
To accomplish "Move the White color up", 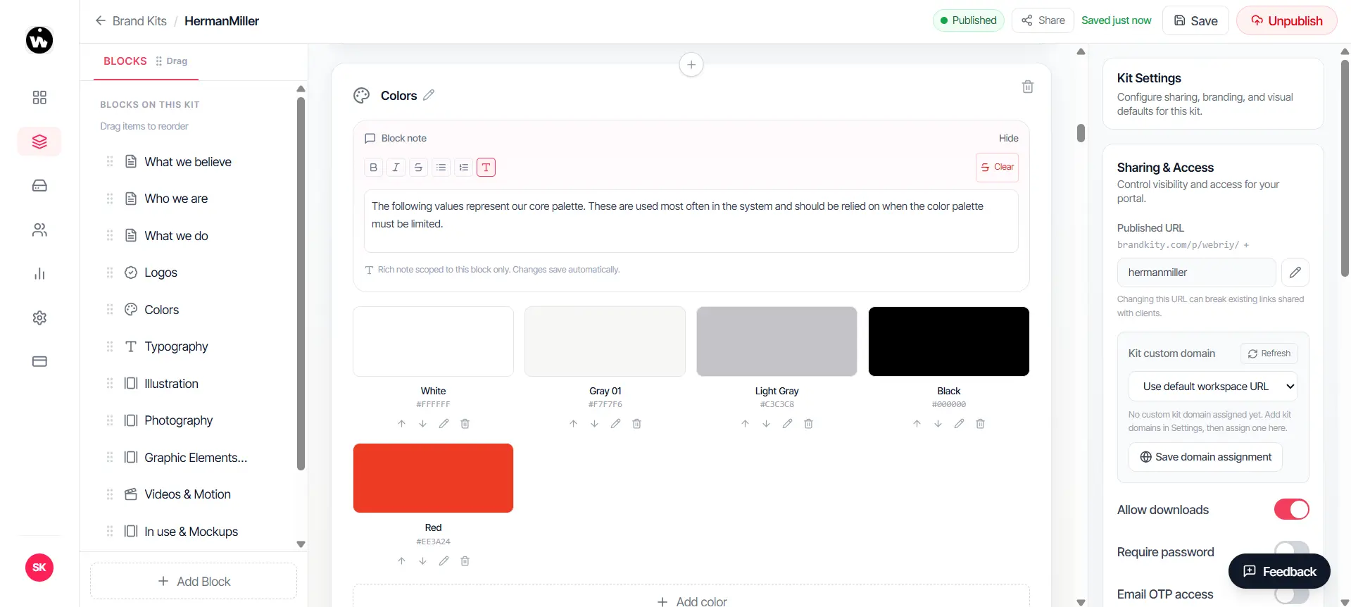I will [x=401, y=424].
